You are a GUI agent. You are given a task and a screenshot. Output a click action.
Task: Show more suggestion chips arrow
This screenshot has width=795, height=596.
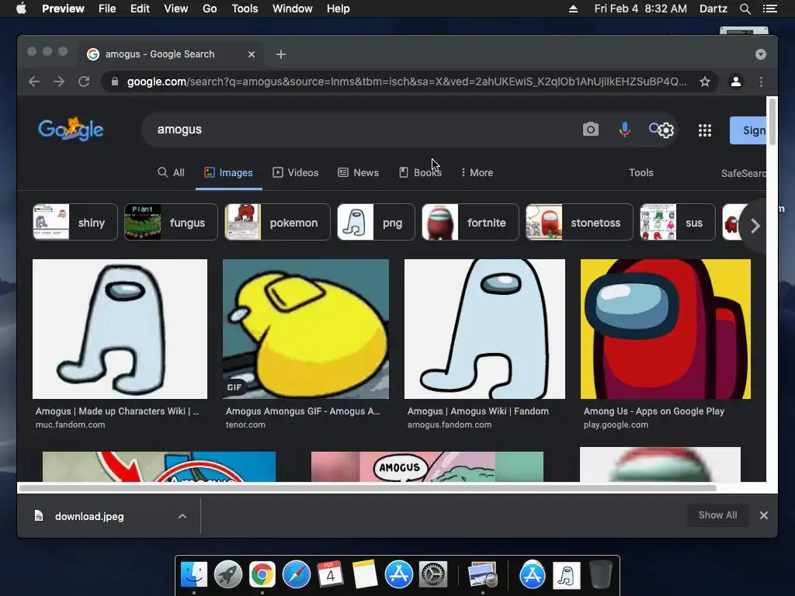[755, 226]
